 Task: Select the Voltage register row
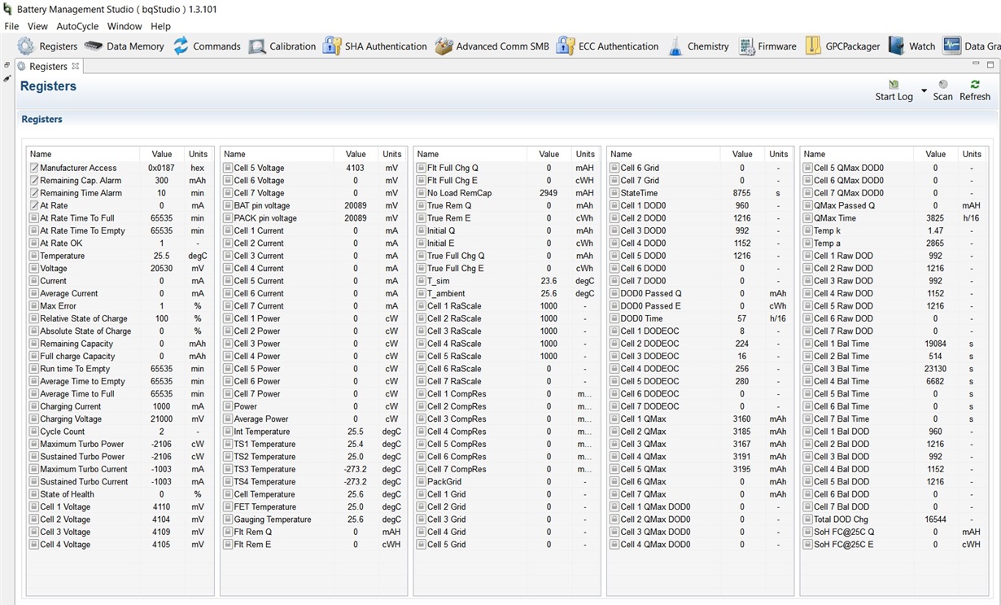tap(120, 268)
